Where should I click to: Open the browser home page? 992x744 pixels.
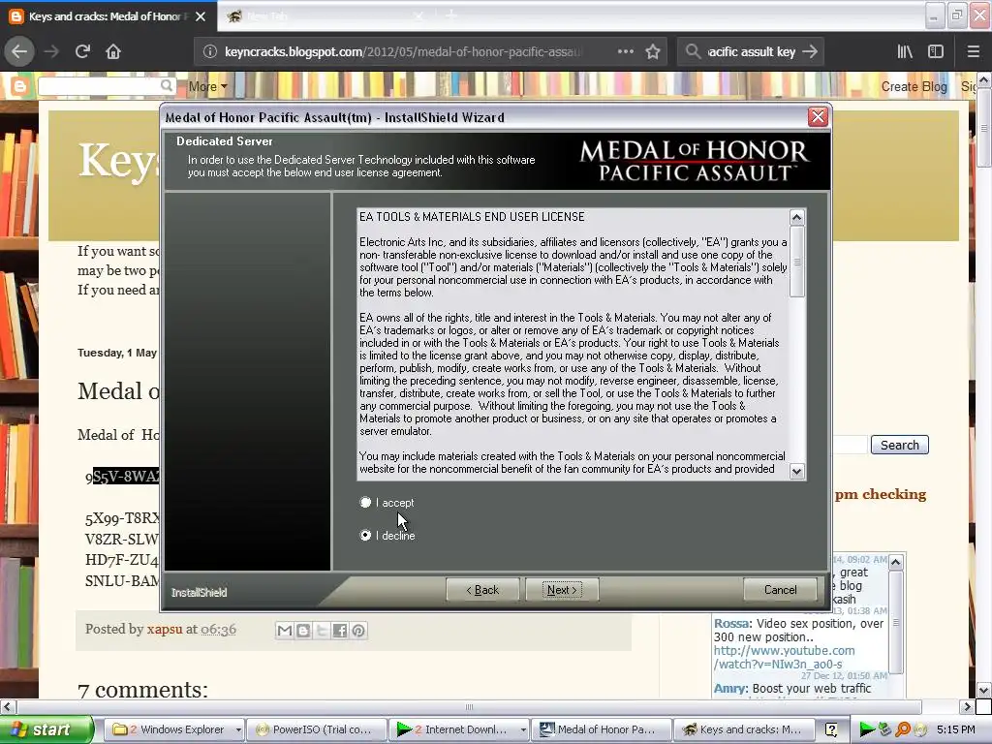coord(113,51)
